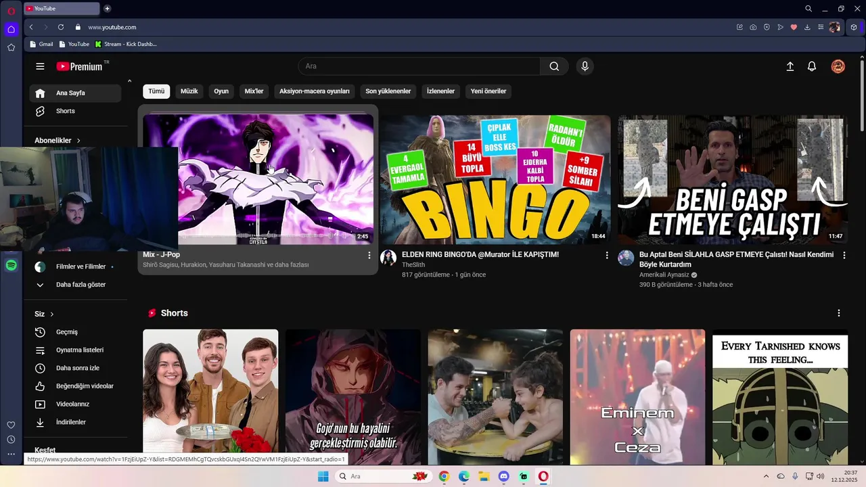Go to Ana Sayfa in sidebar
866x487 pixels.
pos(75,93)
